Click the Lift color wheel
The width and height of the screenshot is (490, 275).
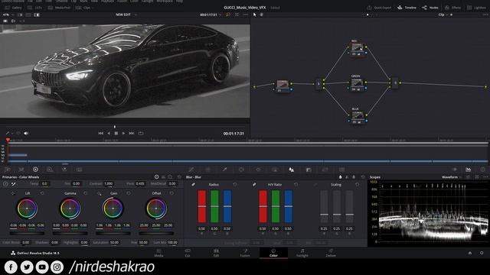27,209
